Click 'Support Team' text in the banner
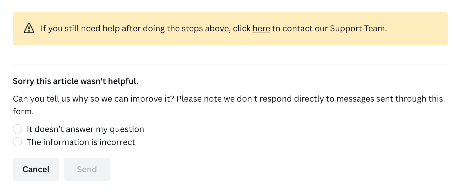The image size is (463, 191). click(358, 28)
